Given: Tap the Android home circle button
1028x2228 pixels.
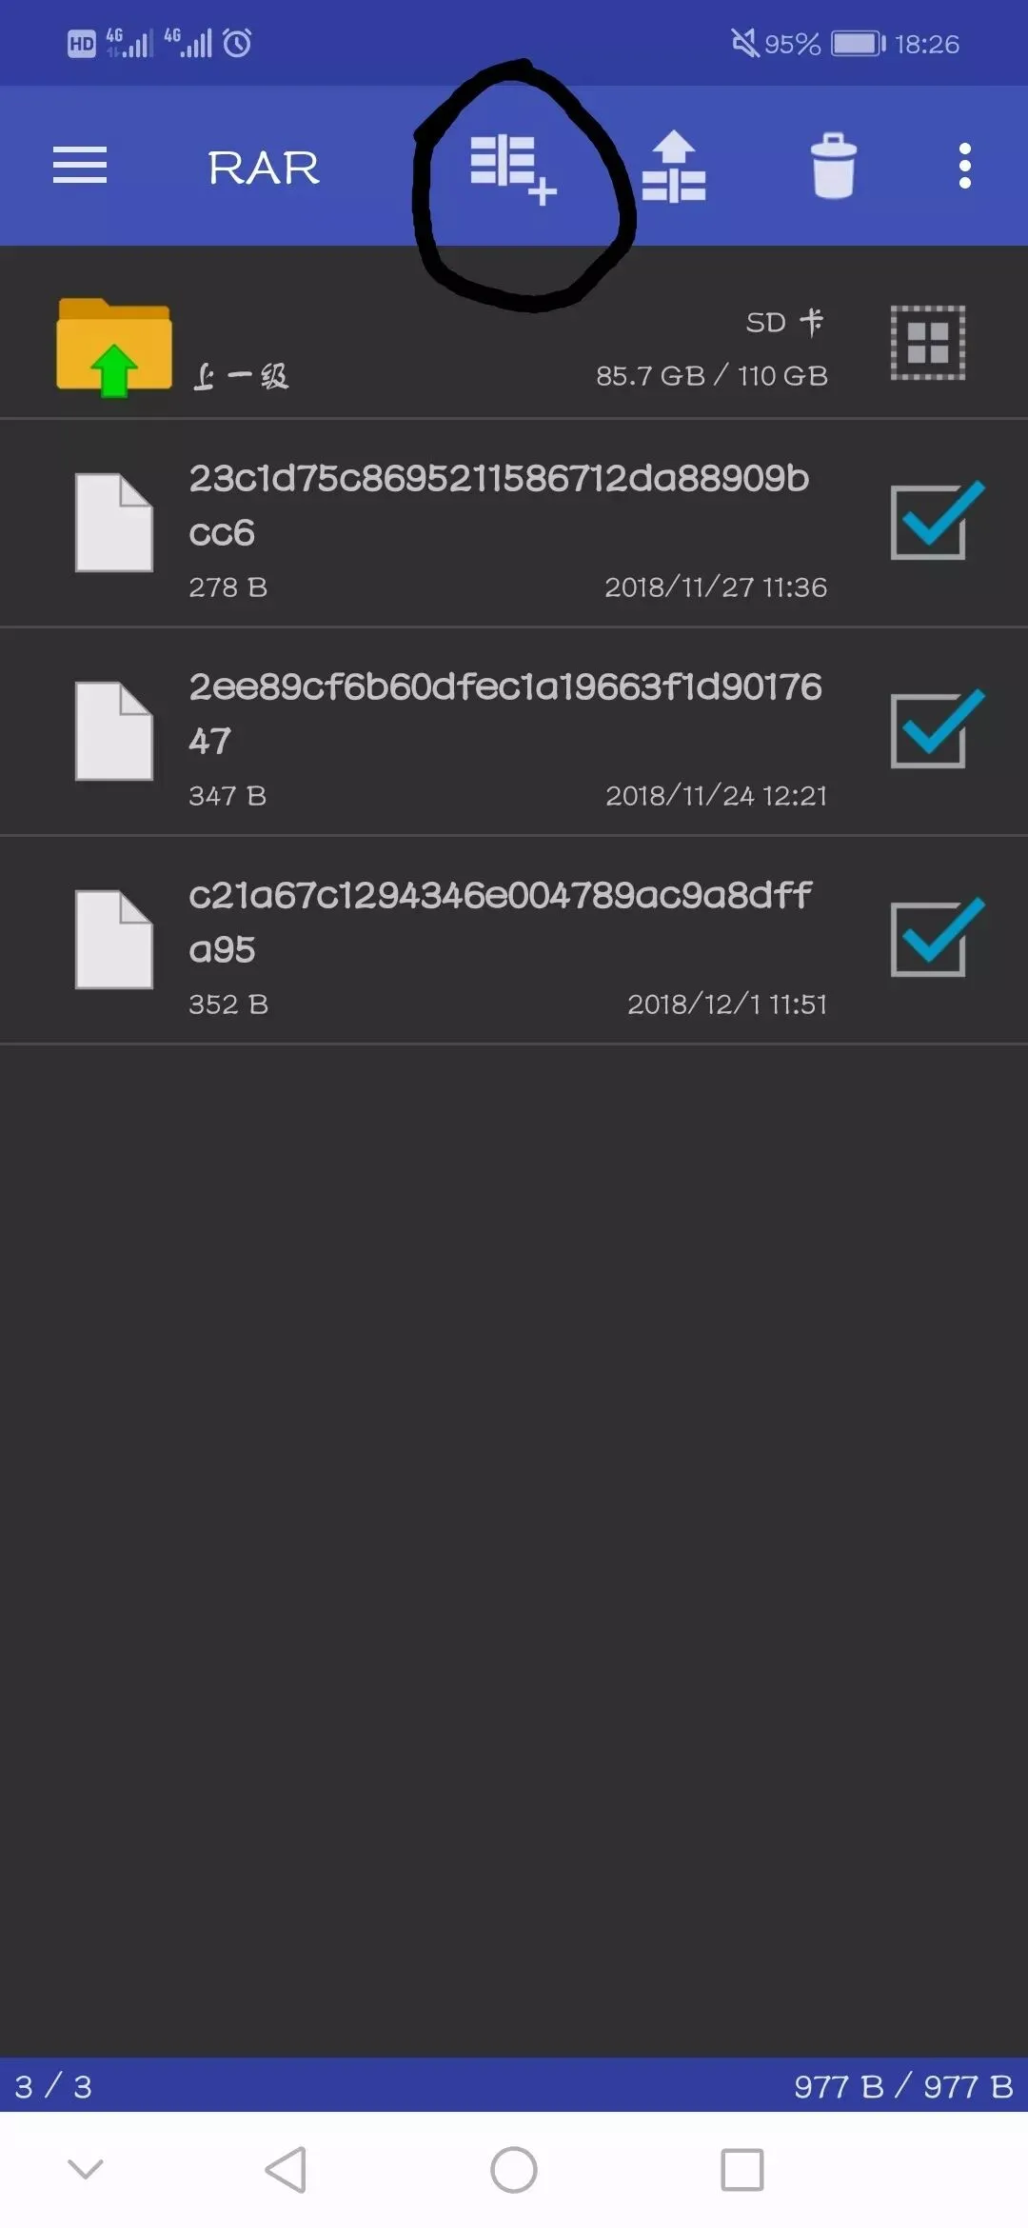Looking at the screenshot, I should pyautogui.click(x=514, y=2170).
